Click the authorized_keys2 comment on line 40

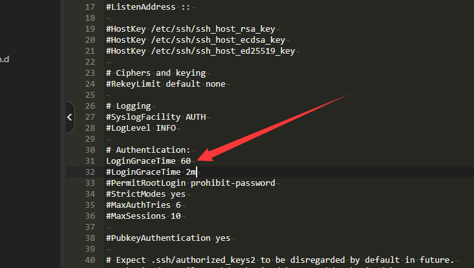(278, 260)
